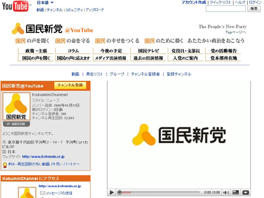The image size is (264, 198).
Task: Switch to the channel 動画 tab
Action: click(75, 74)
